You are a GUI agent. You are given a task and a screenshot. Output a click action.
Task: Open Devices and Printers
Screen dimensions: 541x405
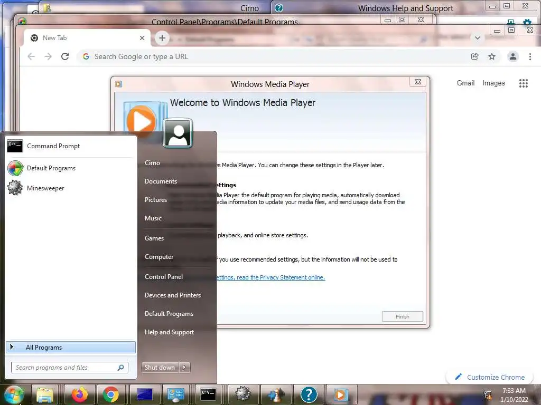click(173, 295)
